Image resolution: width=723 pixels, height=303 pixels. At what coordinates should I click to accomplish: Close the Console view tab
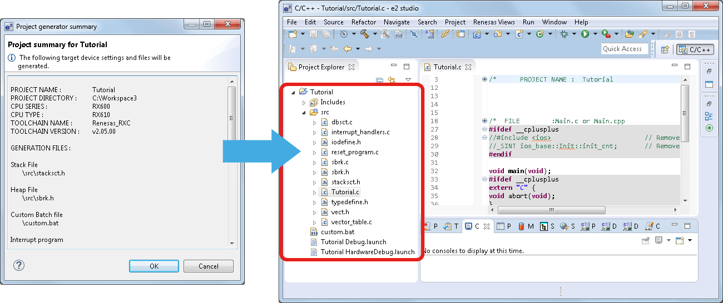click(486, 226)
